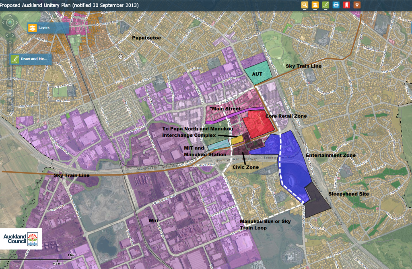Expand the Layers panel
The image size is (412, 269).
[x=44, y=27]
